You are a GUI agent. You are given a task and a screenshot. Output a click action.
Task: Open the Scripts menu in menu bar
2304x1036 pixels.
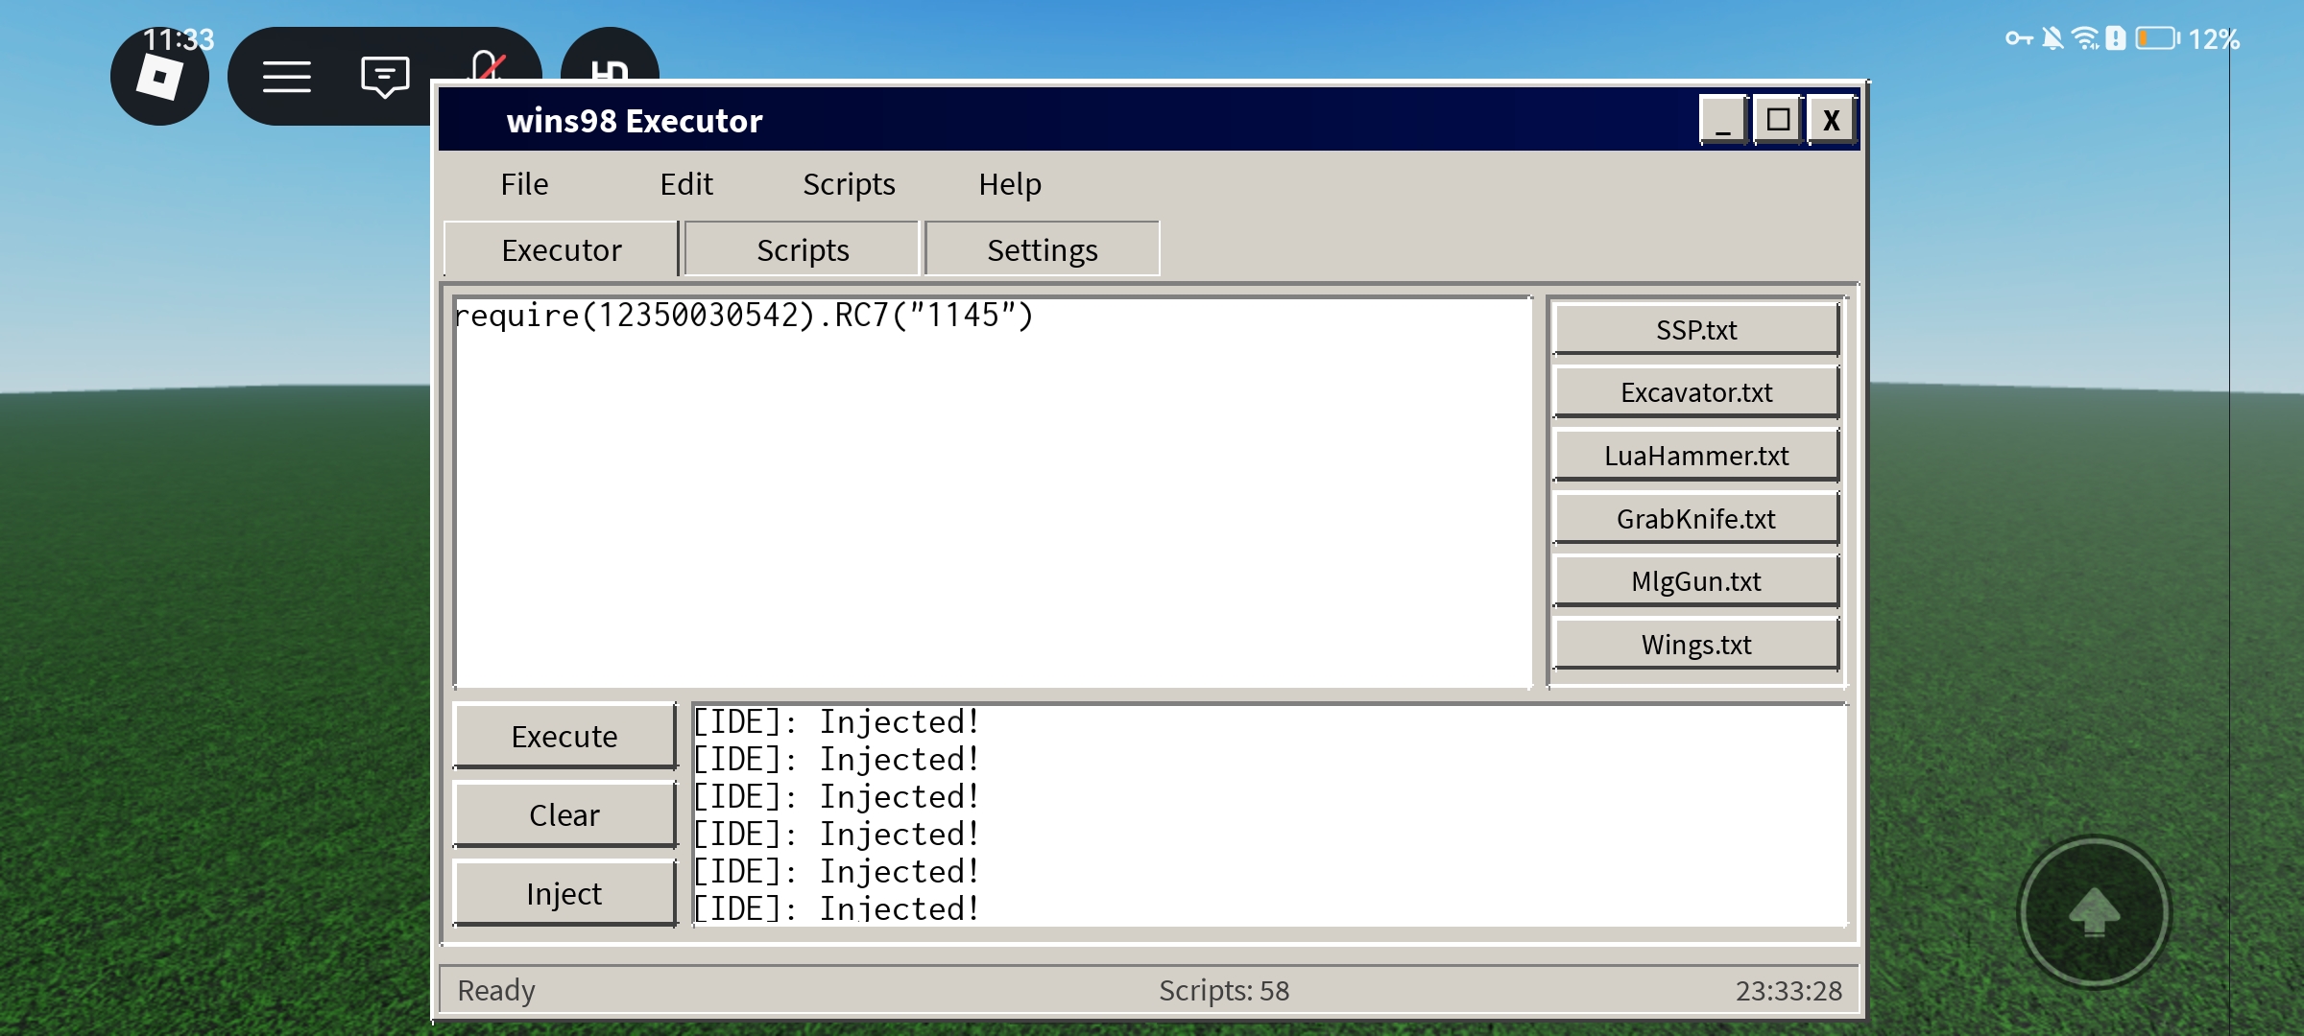point(849,184)
